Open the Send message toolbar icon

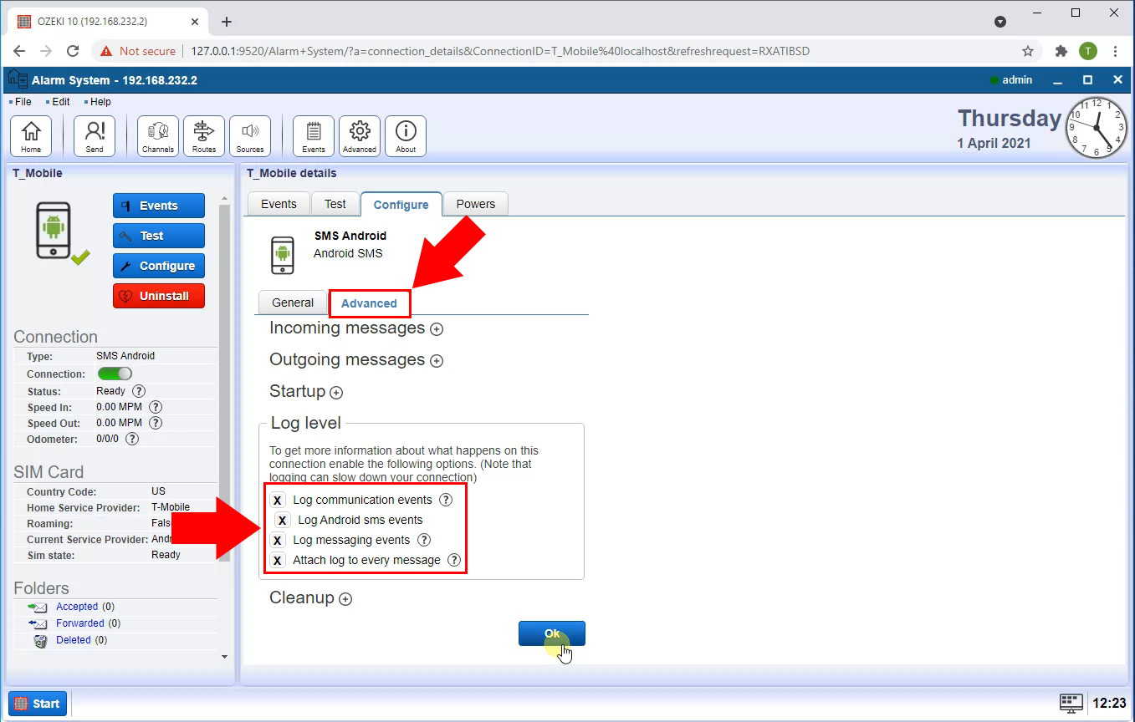point(95,136)
